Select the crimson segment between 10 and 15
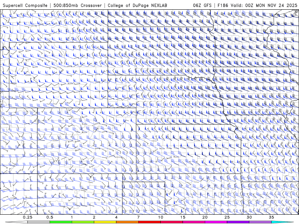Viewport: 299px width, 224px height. click(x=172, y=222)
